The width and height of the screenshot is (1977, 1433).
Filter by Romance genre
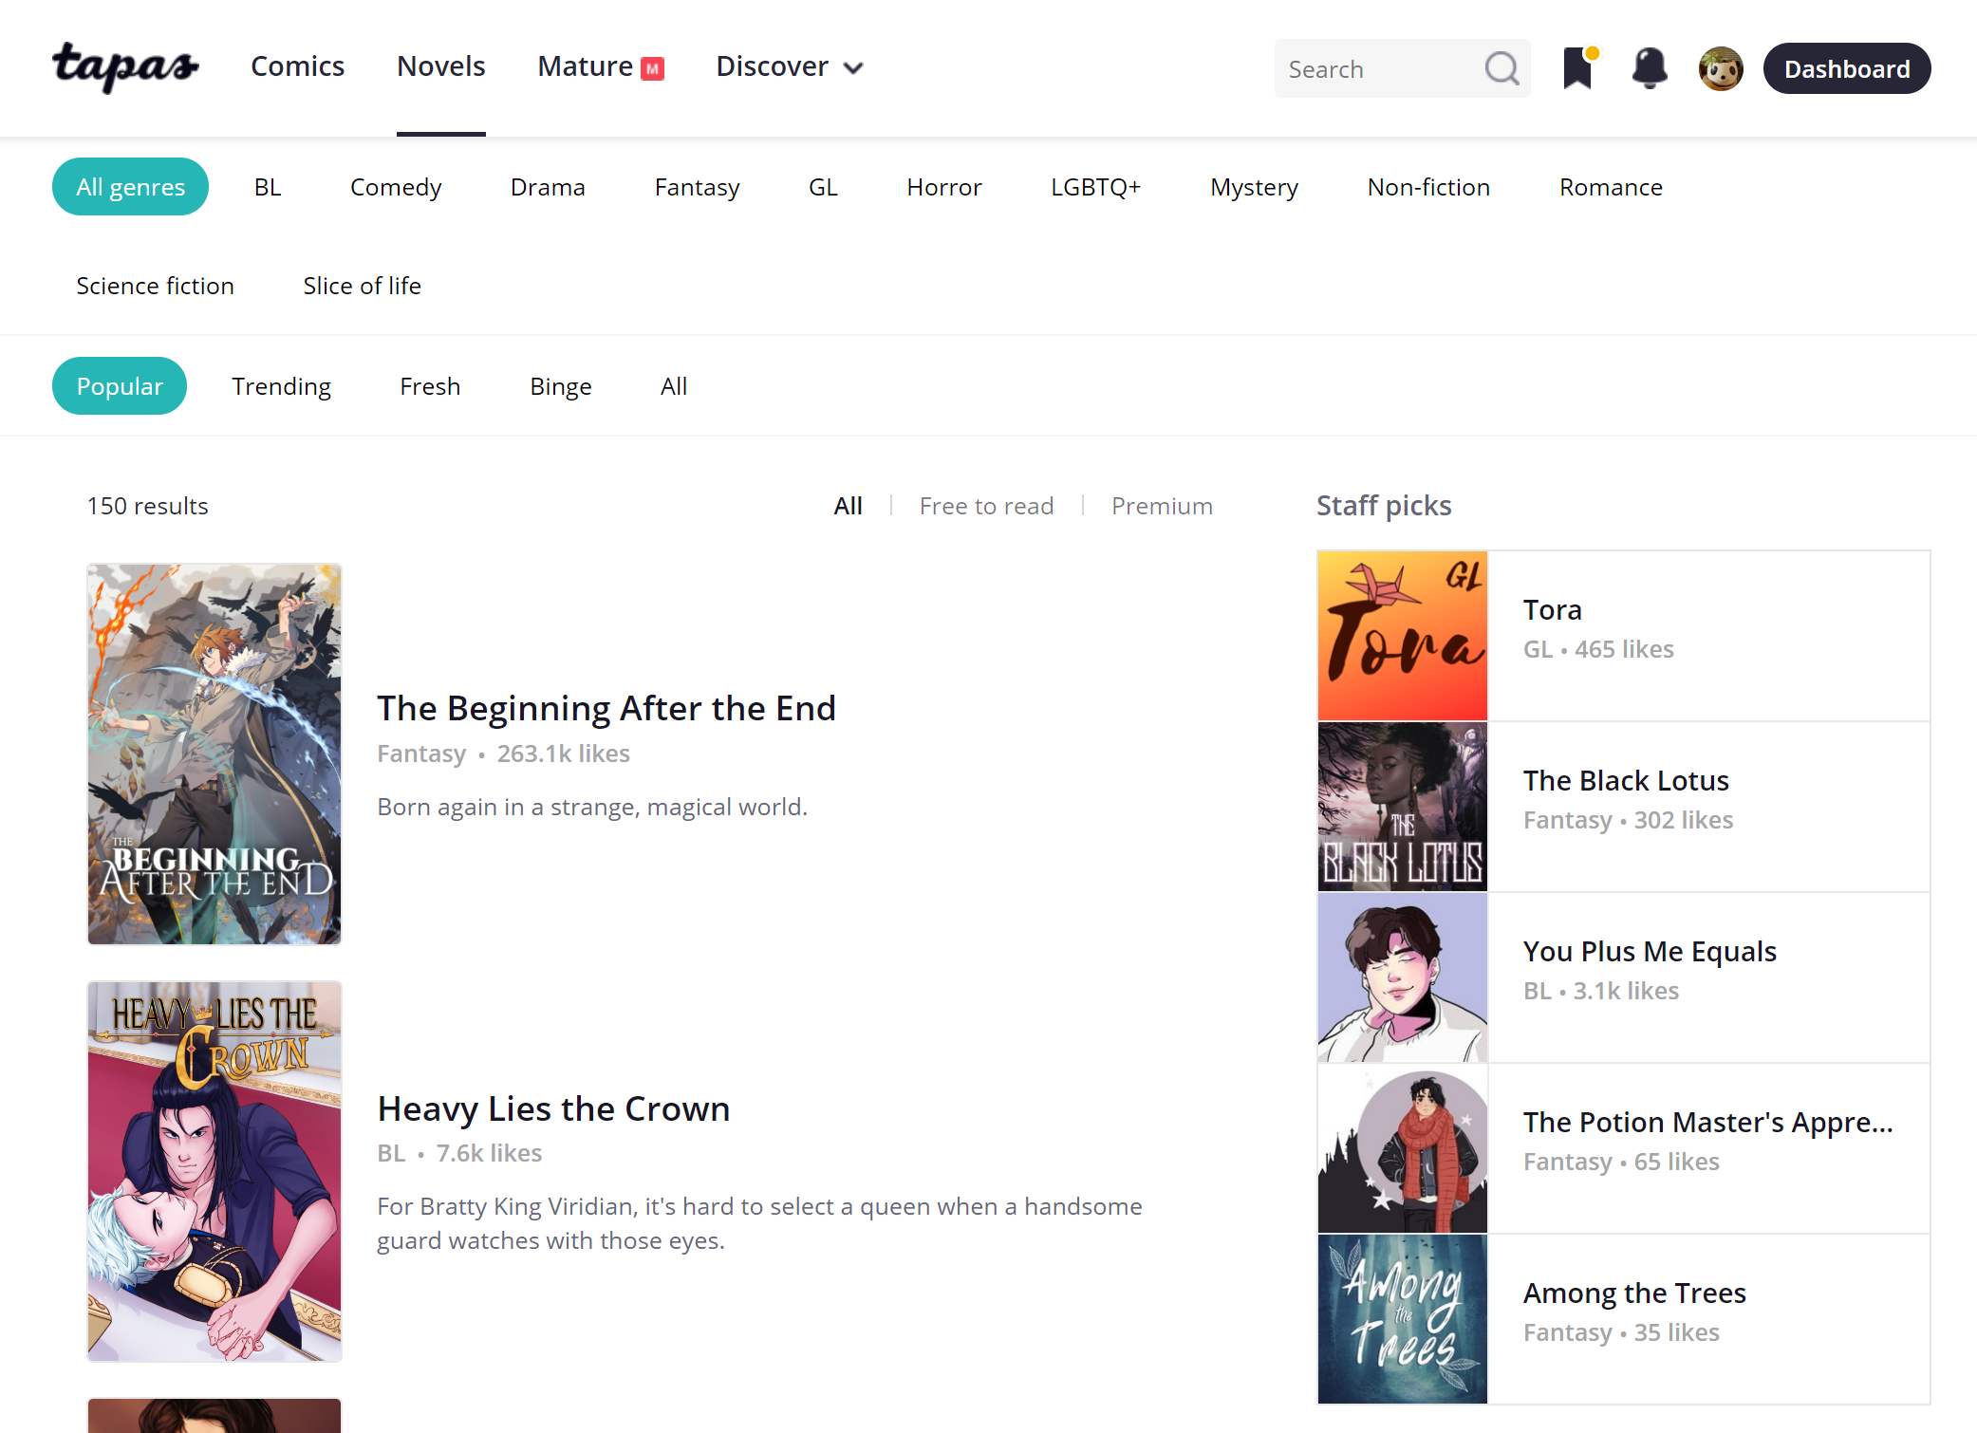point(1611,187)
